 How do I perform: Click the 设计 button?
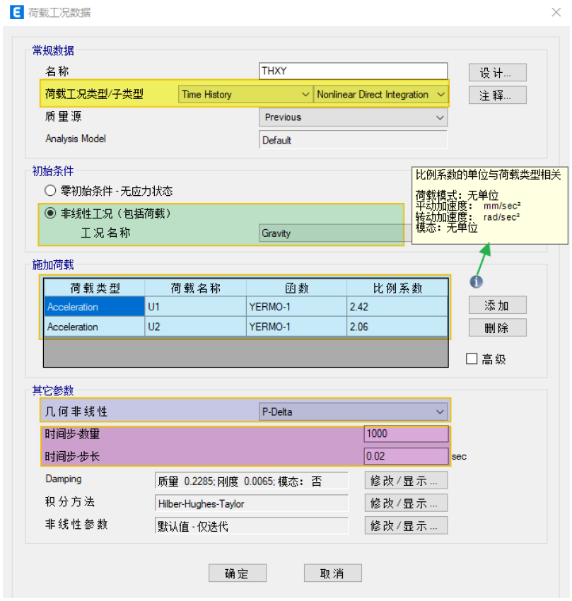click(x=496, y=72)
